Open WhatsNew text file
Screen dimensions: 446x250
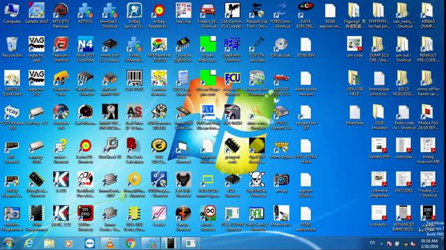tap(355, 115)
